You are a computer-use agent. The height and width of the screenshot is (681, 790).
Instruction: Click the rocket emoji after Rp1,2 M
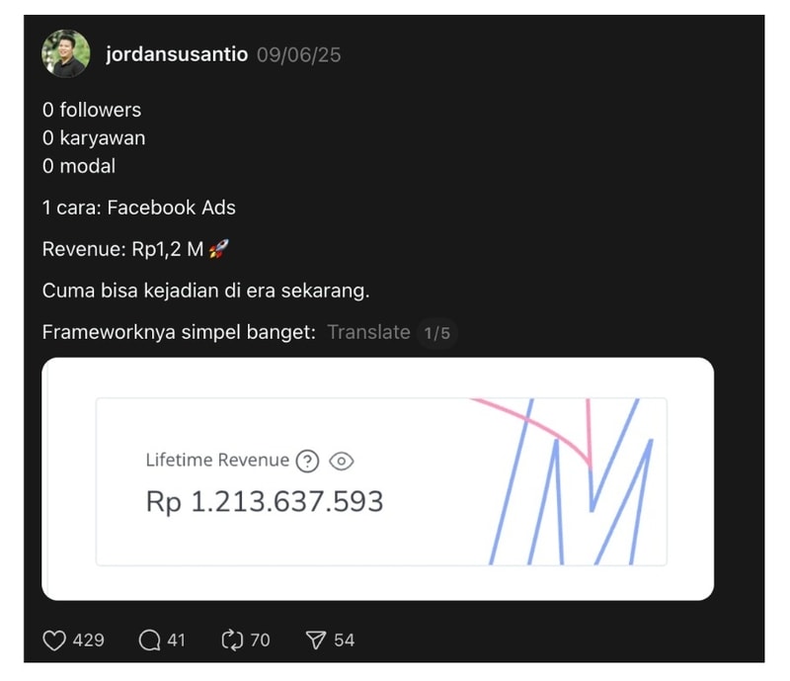(x=219, y=250)
